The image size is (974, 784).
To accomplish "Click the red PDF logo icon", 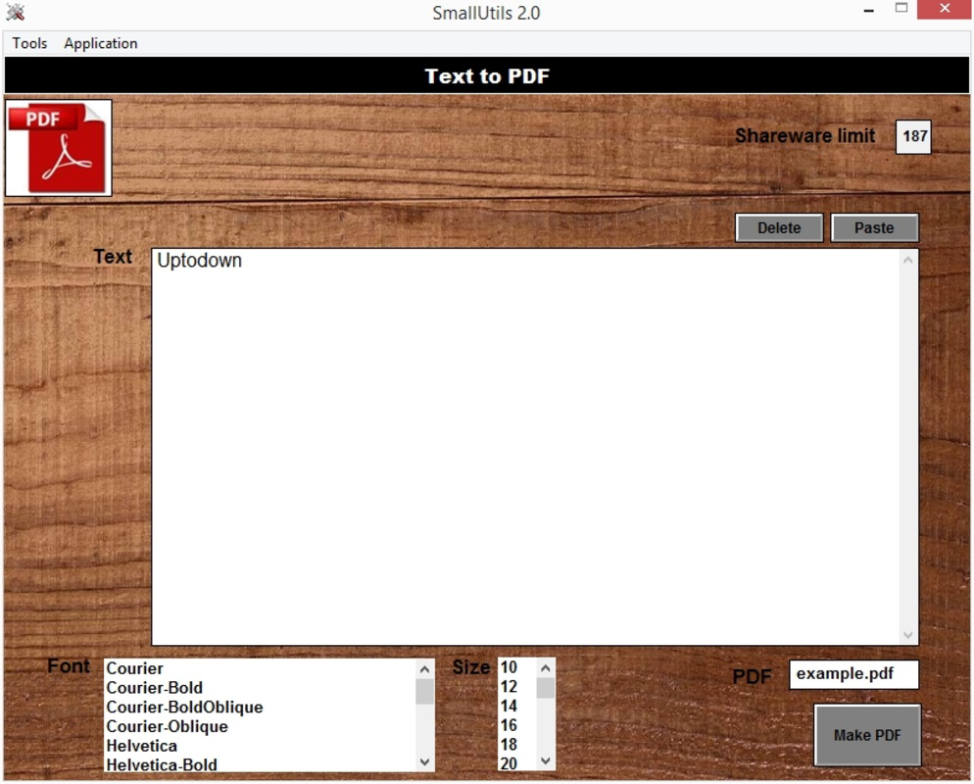I will pos(59,148).
